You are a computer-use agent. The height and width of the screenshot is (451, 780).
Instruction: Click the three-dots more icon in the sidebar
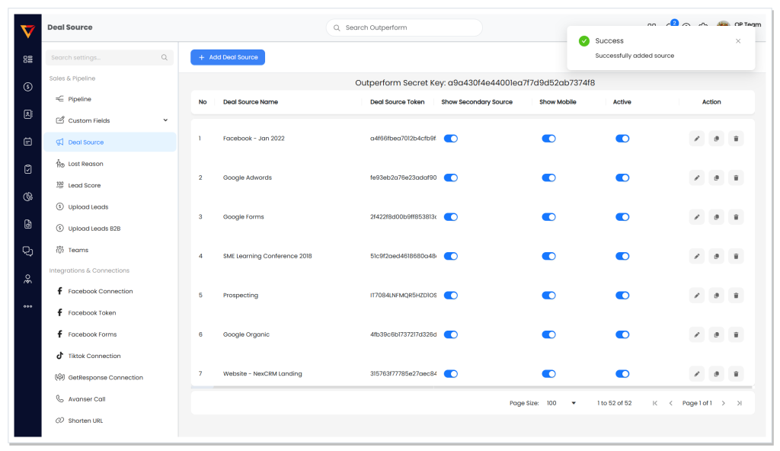(x=28, y=307)
